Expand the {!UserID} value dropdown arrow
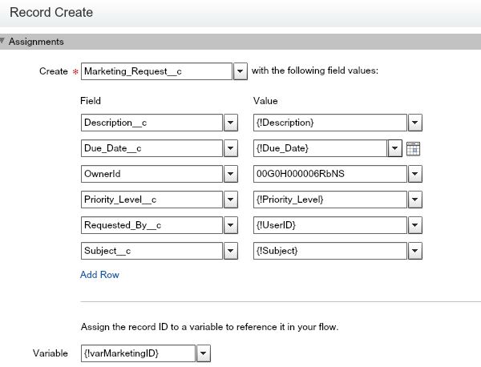 click(x=415, y=226)
